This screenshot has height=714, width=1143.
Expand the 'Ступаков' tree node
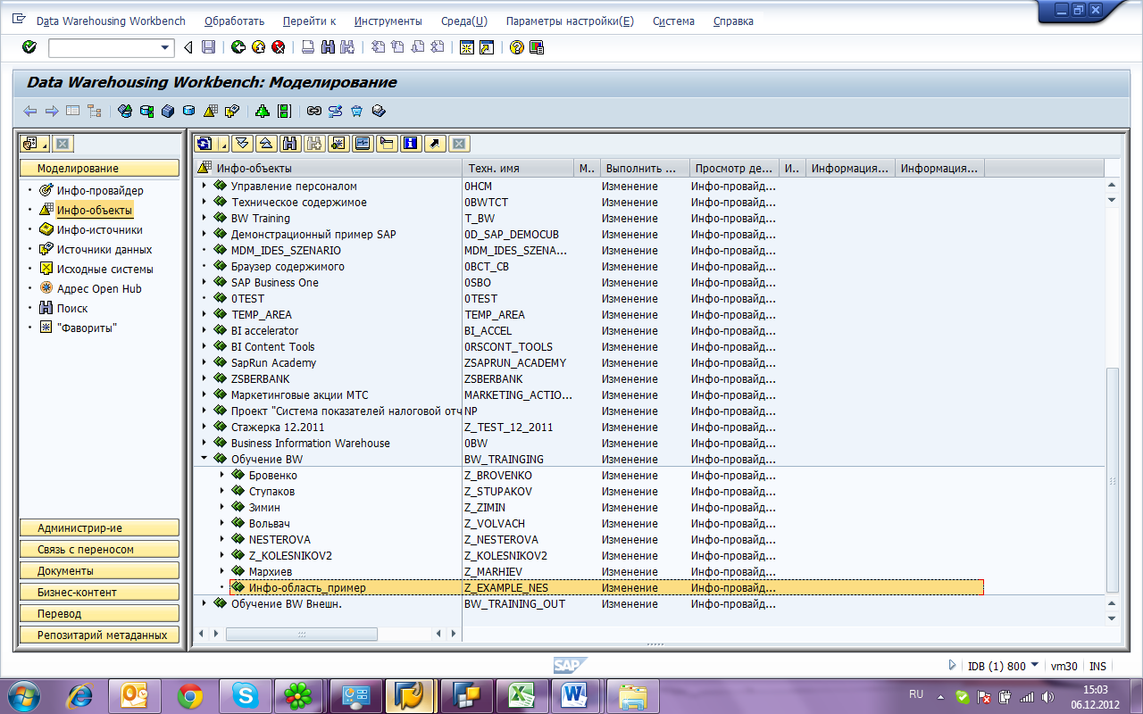[x=222, y=491]
